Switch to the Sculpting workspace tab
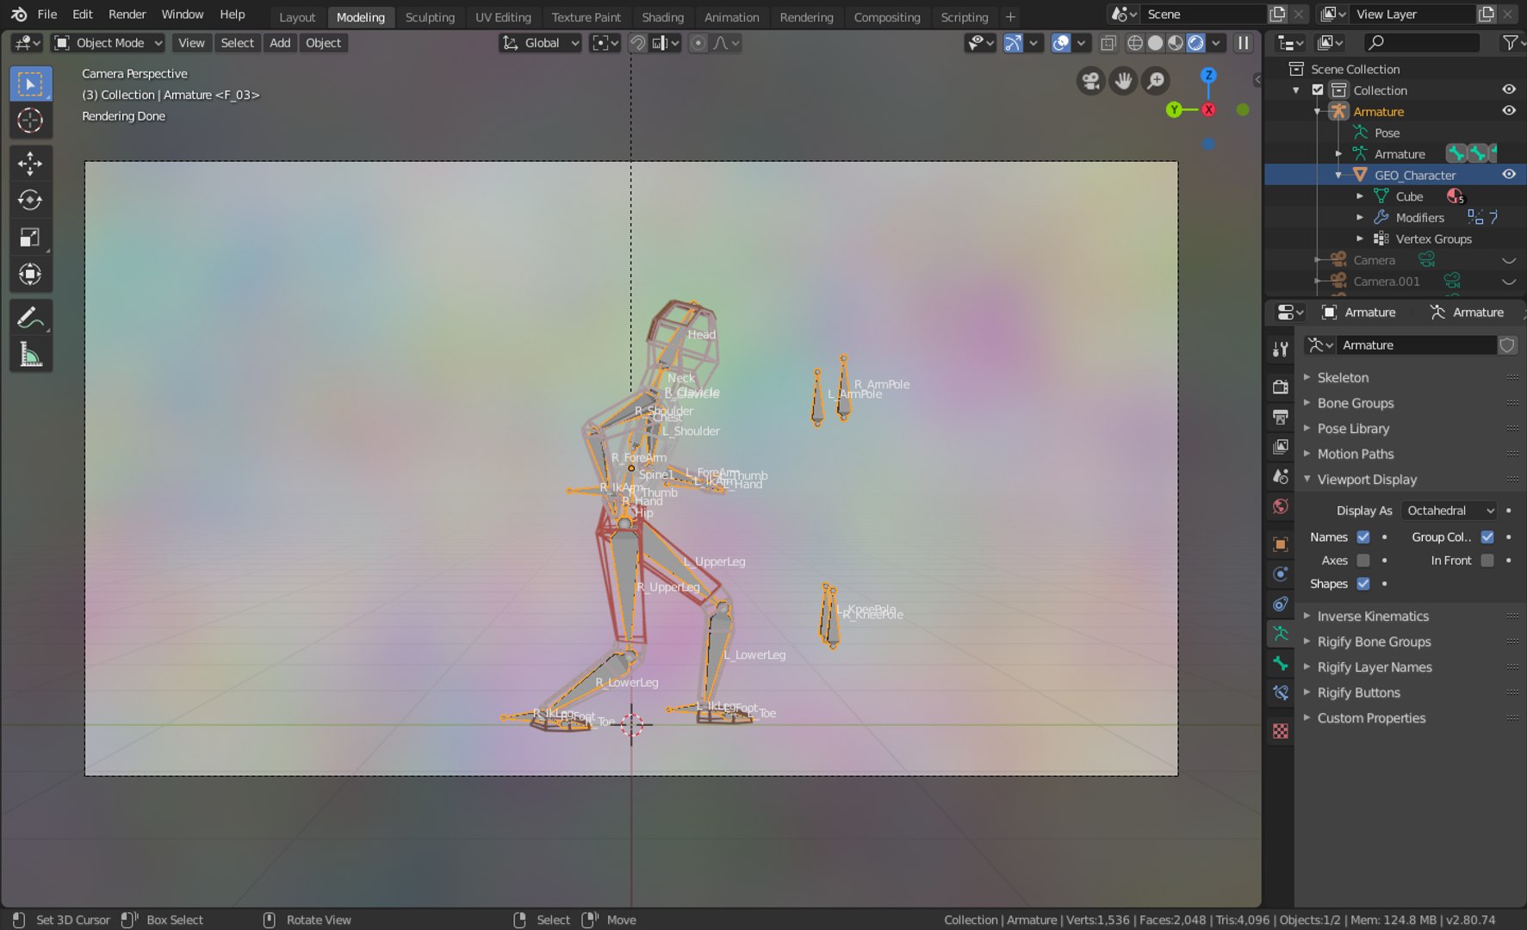The width and height of the screenshot is (1527, 930). pyautogui.click(x=430, y=17)
